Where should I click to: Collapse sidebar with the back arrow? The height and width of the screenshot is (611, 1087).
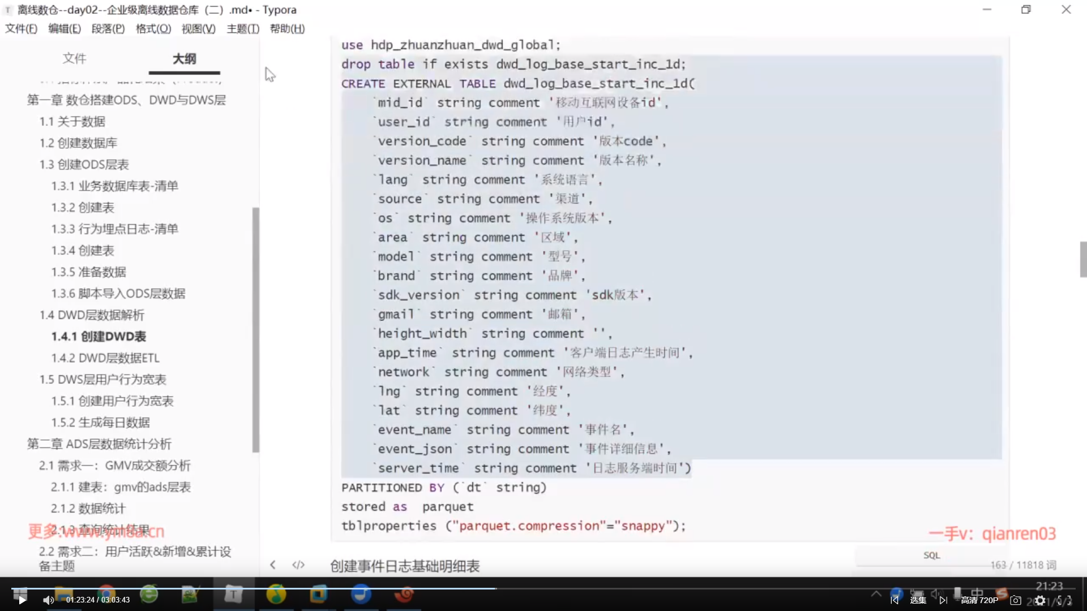[x=273, y=565]
